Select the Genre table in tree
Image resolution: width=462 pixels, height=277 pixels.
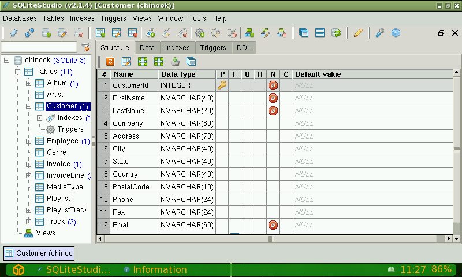point(56,152)
